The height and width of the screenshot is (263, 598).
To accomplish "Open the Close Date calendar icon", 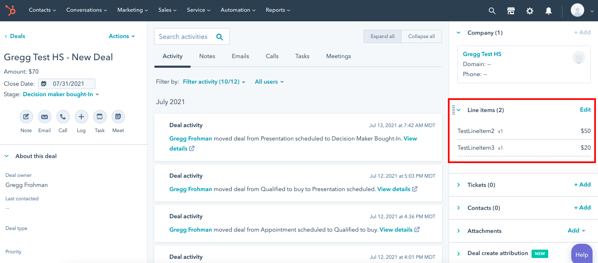I will click(x=43, y=84).
